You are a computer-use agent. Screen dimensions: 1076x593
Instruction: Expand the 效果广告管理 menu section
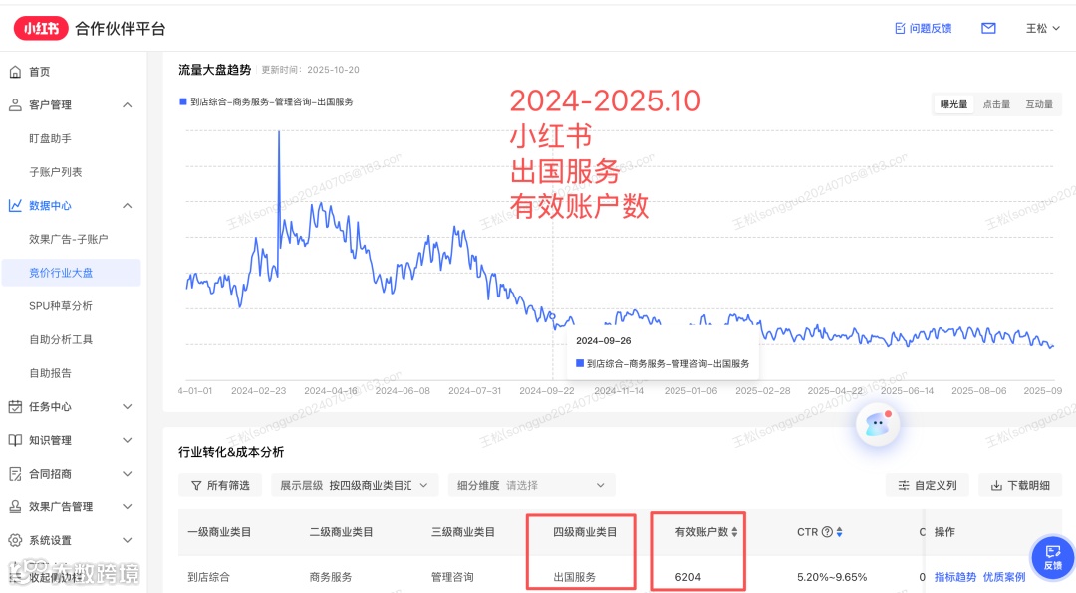(x=127, y=507)
